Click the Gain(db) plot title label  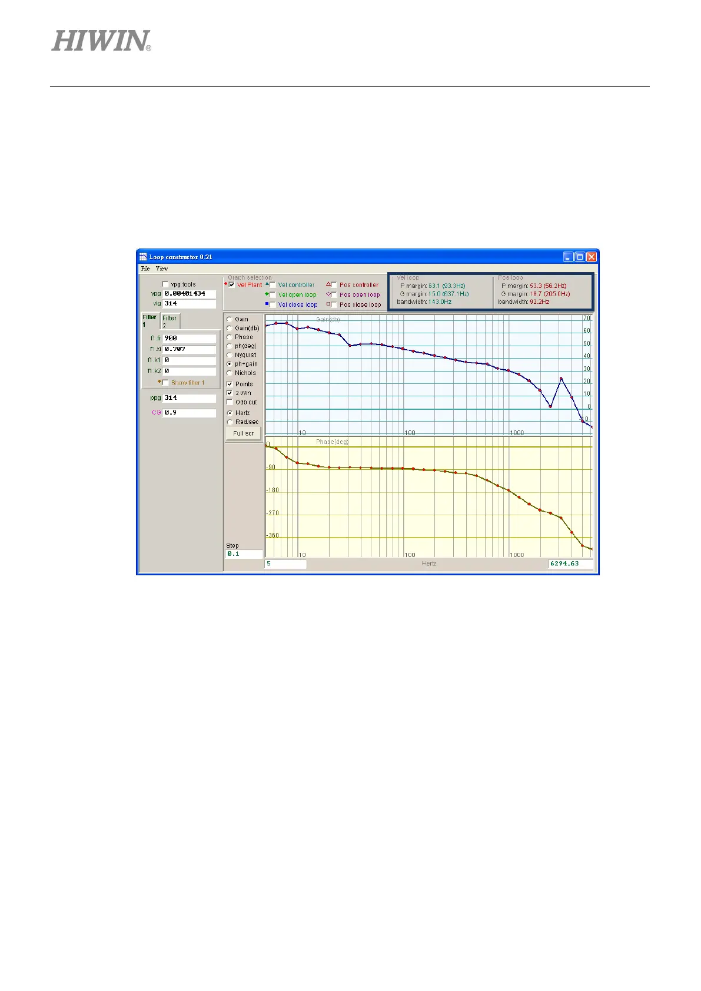click(328, 320)
